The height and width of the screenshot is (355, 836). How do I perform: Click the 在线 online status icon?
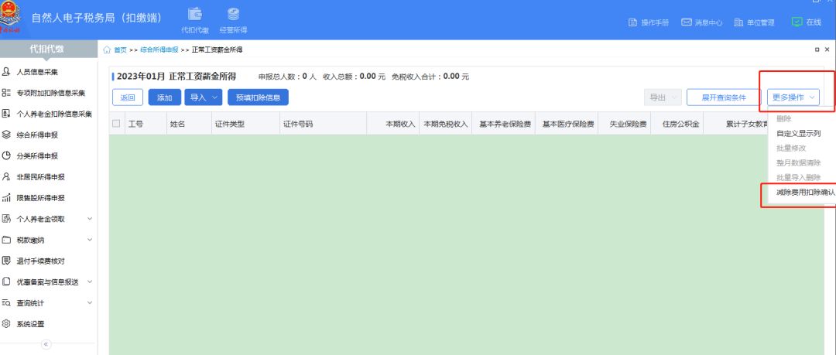click(797, 22)
